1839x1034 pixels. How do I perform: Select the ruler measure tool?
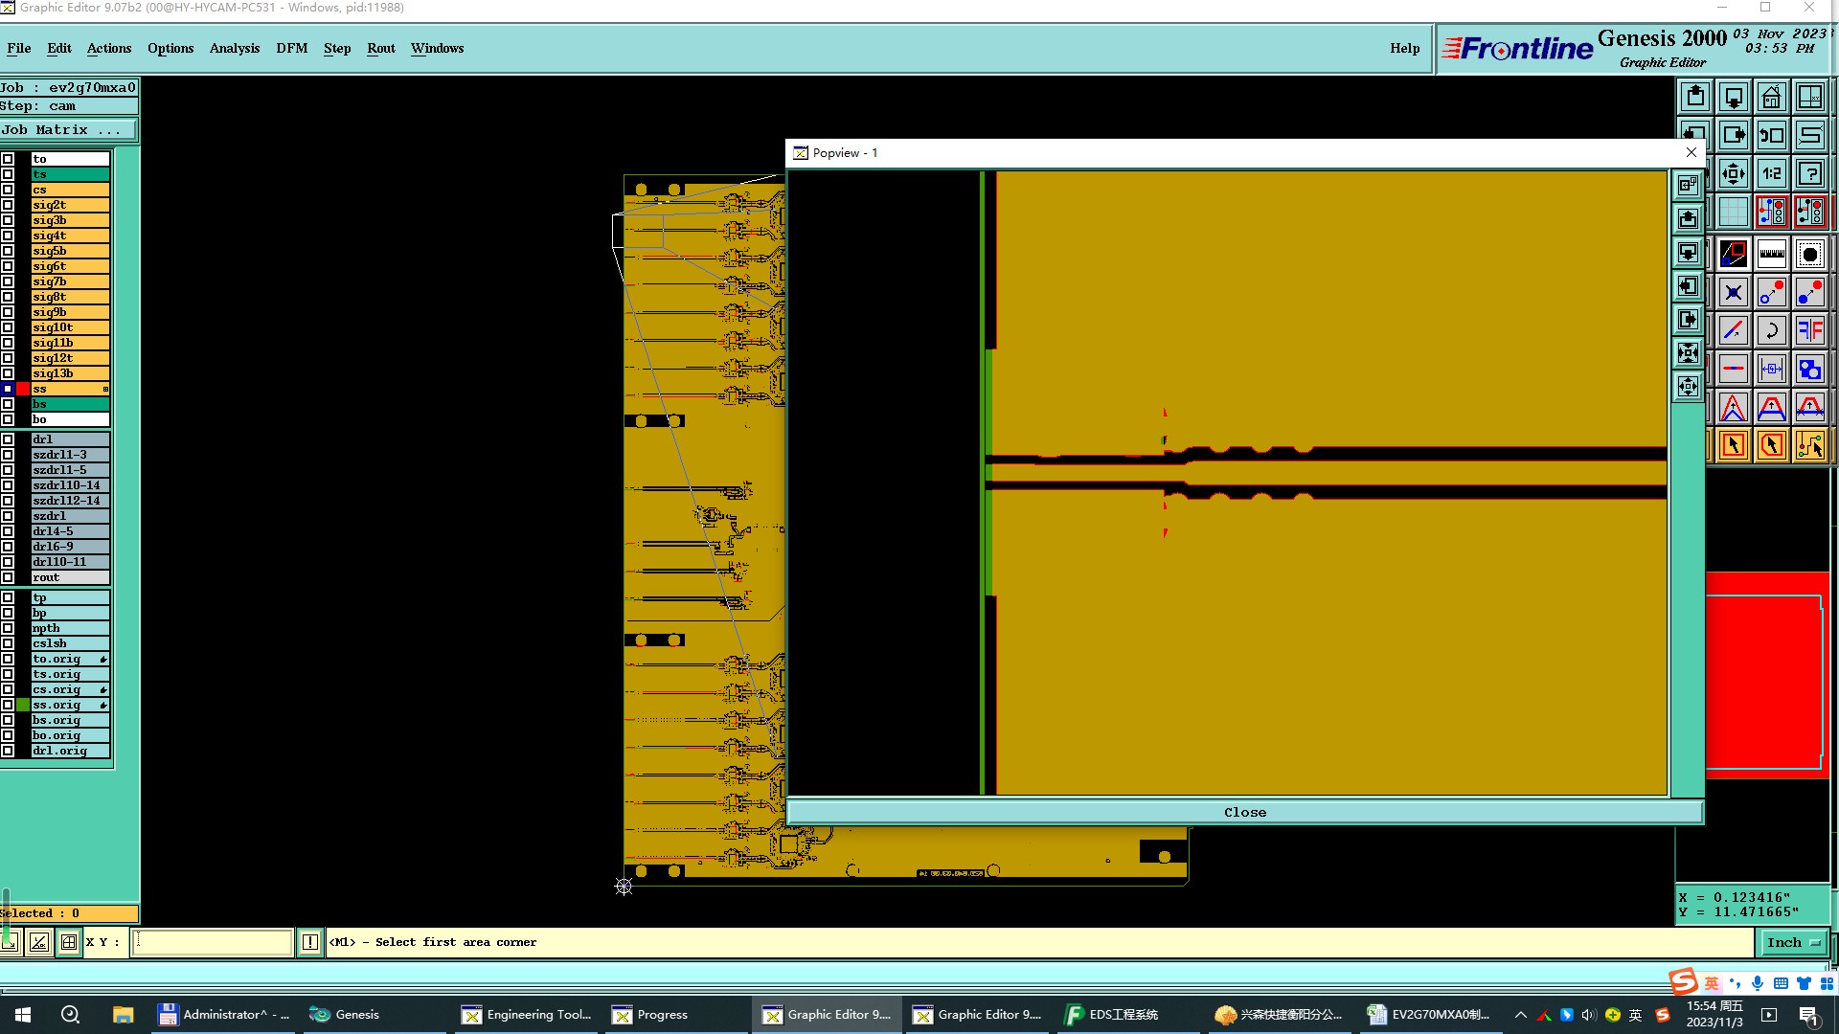click(1771, 254)
